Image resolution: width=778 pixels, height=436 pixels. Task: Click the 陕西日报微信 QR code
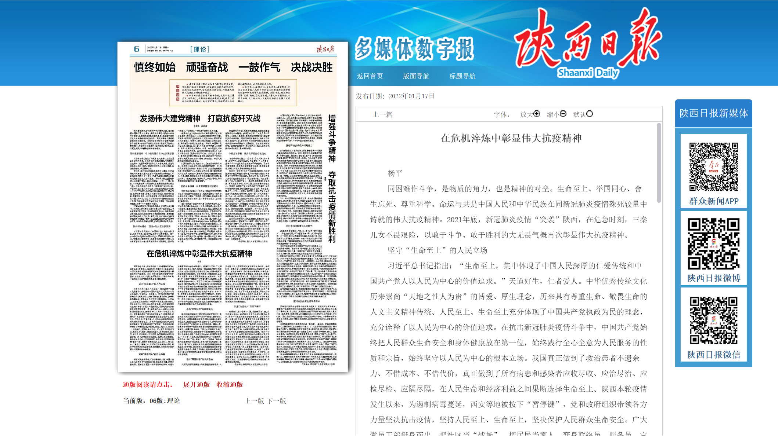(x=713, y=320)
